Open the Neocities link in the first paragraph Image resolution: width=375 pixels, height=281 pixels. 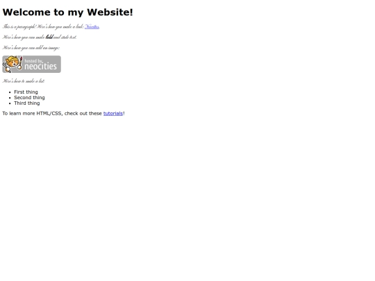click(92, 26)
